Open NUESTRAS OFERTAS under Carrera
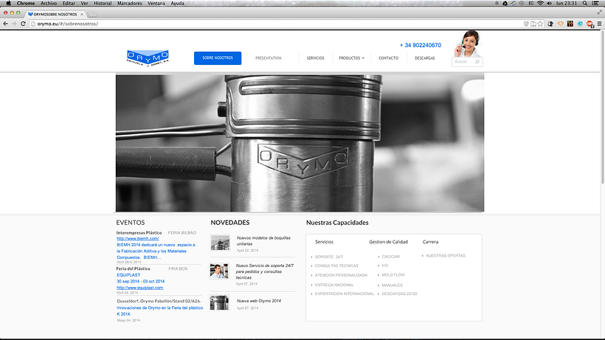Viewport: 605px width, 340px height. coord(445,256)
